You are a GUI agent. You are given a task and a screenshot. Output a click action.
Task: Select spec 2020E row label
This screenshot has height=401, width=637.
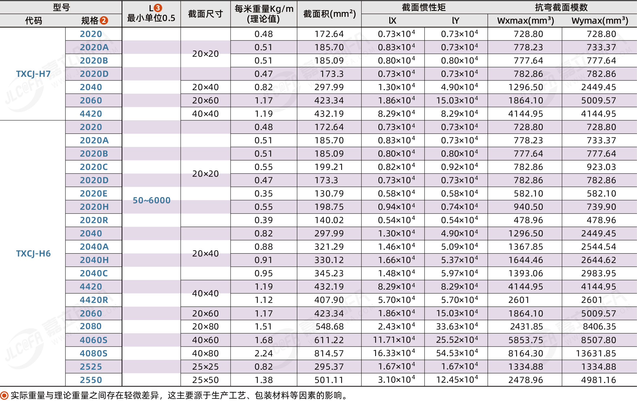coord(94,194)
